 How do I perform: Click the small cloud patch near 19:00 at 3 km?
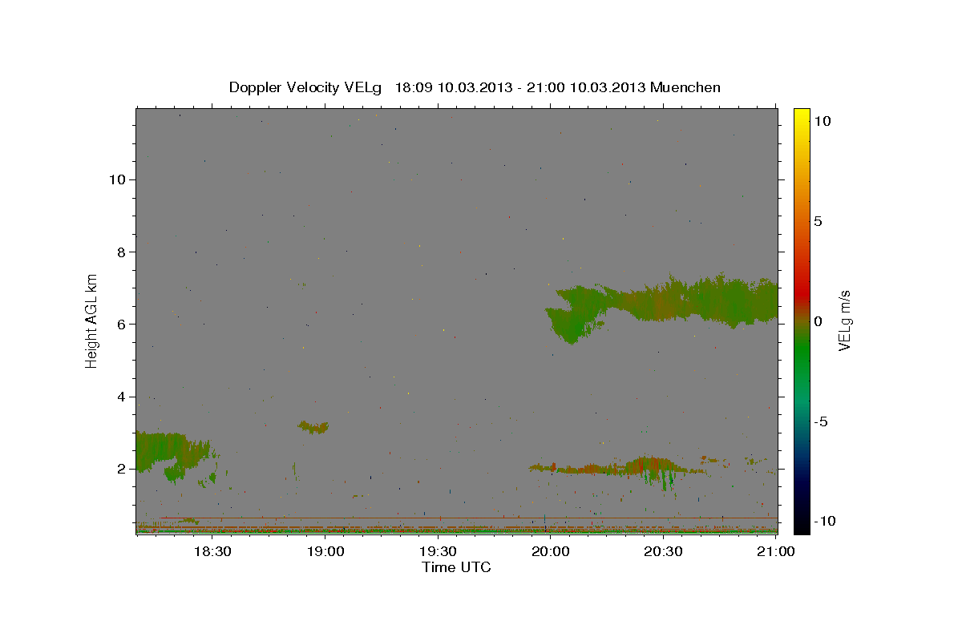click(313, 427)
